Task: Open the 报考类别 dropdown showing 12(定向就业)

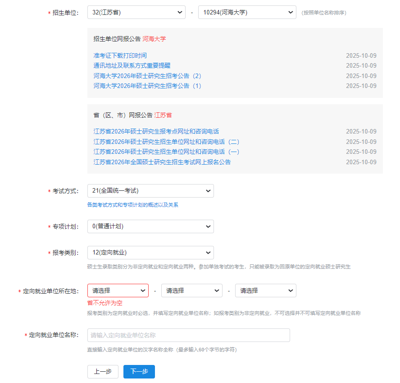Action: pos(150,253)
